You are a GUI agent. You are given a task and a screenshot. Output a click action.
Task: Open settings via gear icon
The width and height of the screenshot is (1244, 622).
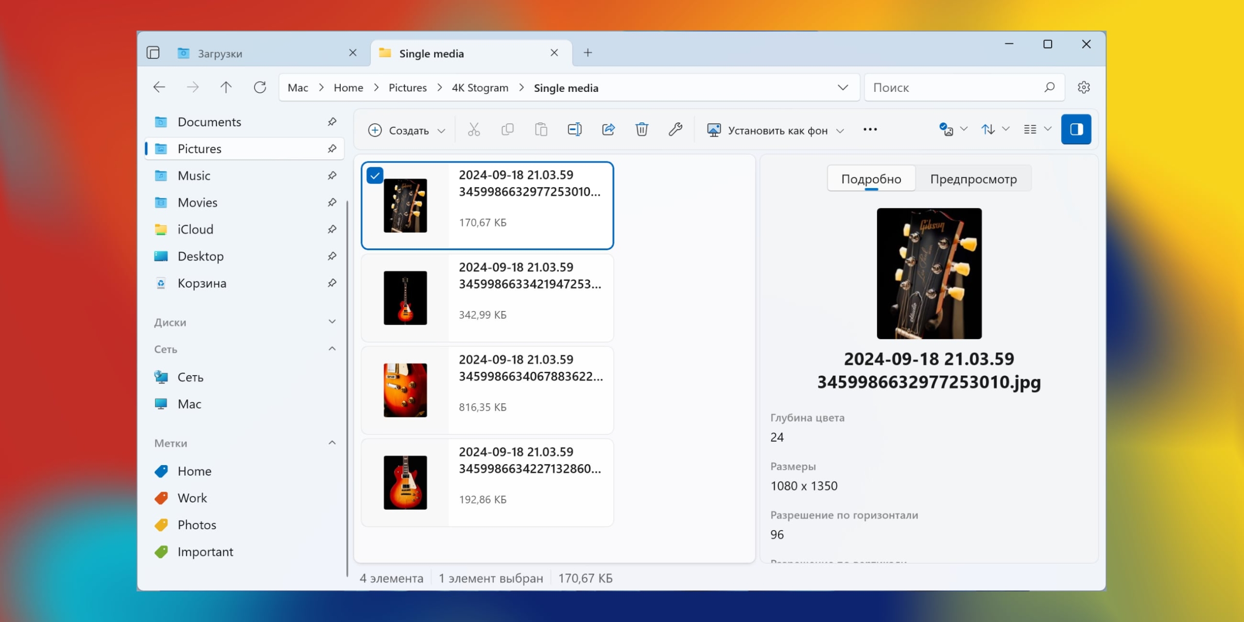point(1084,87)
